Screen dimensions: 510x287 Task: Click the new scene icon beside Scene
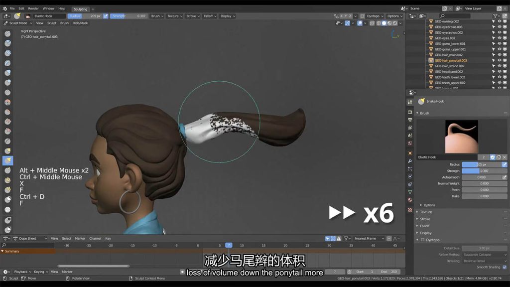[444, 8]
